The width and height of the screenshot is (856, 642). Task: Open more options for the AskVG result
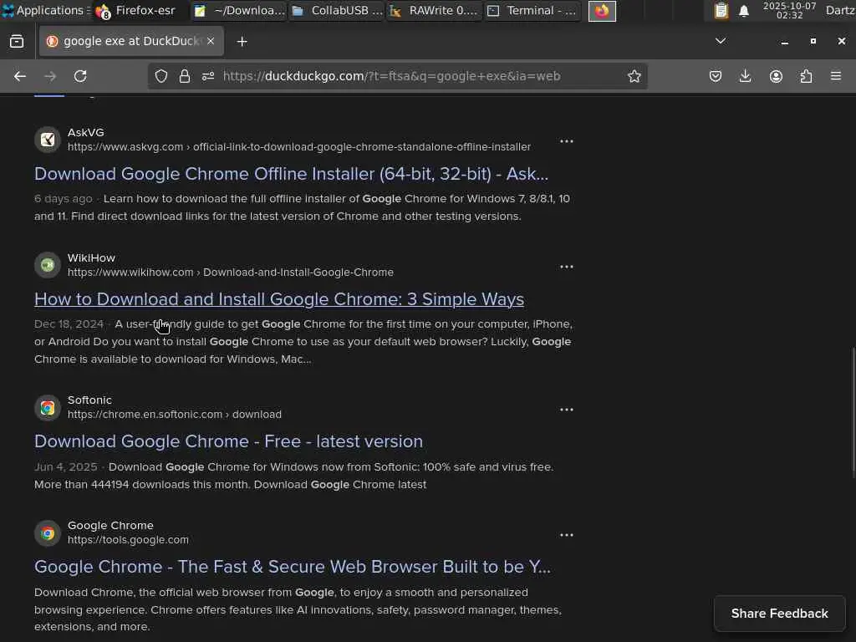tap(567, 141)
